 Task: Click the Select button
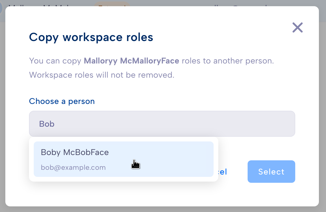271,172
